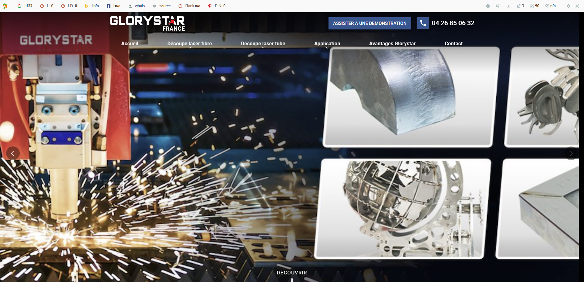Expand the Découpe laser tube menu

[263, 44]
